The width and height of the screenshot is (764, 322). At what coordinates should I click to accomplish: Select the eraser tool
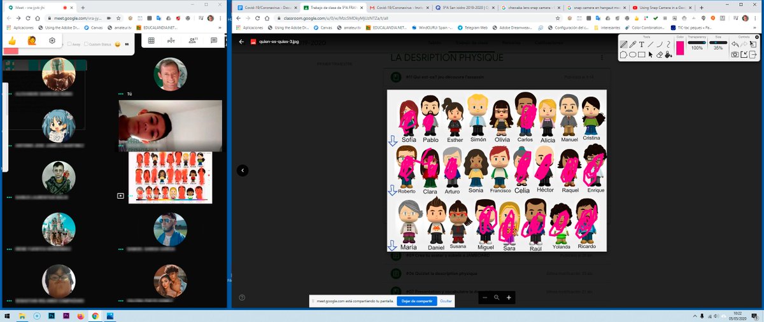coord(660,55)
